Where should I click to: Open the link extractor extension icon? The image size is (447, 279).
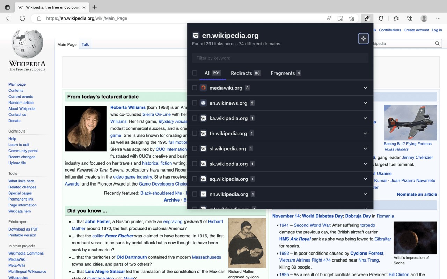coord(367,18)
